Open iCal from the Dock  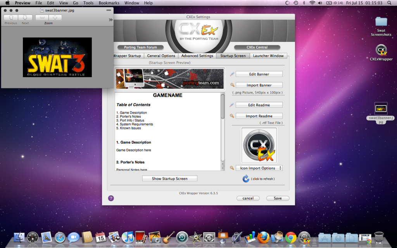point(100,238)
